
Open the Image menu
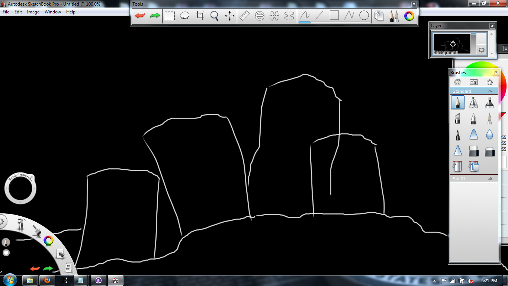coord(33,12)
